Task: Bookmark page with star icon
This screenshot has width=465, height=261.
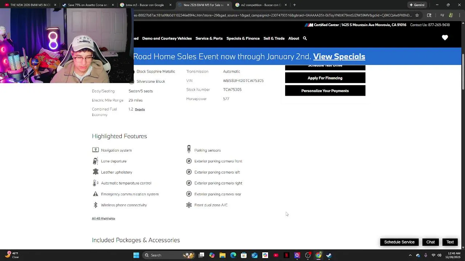Action: pyautogui.click(x=417, y=15)
